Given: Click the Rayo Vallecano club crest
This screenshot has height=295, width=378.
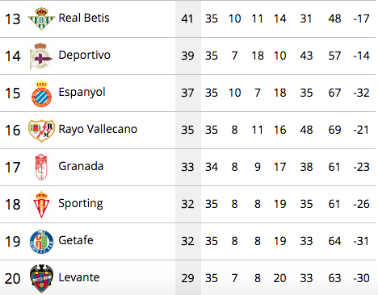Looking at the screenshot, I should point(41,131).
